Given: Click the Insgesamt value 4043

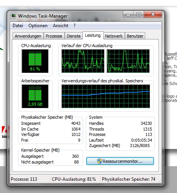Looking at the screenshot, I should pyautogui.click(x=76, y=123).
